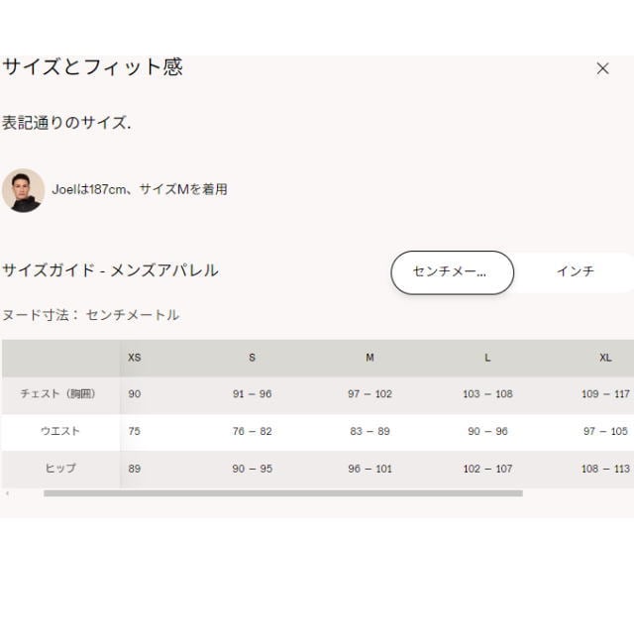Screen dimensions: 634x634
Task: Select the XL size column header
Action: click(x=605, y=358)
